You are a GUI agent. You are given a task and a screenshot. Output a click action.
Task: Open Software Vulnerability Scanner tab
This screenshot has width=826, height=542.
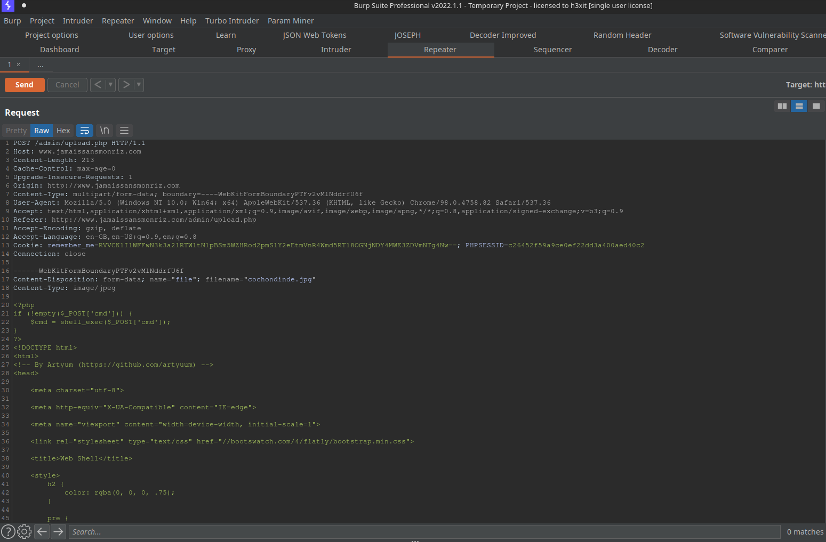[x=772, y=35]
